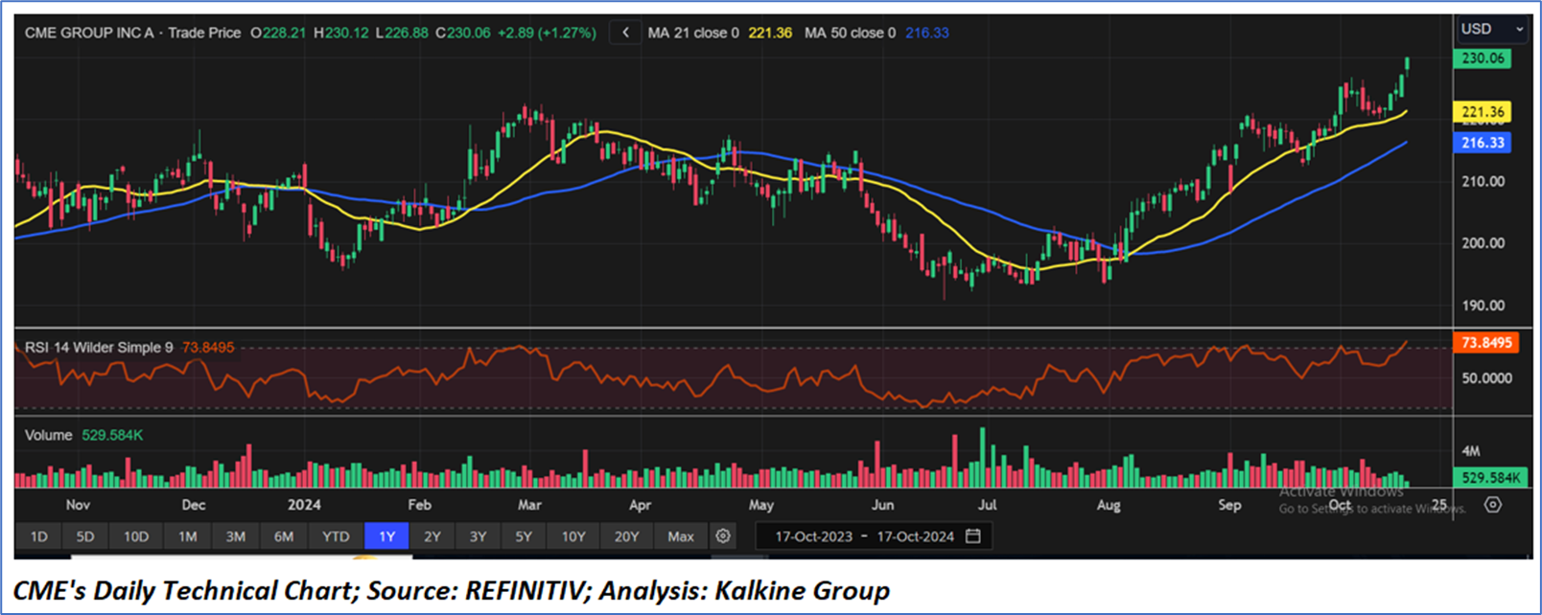Select the 5D time range
Image resolution: width=1542 pixels, height=615 pixels.
pos(85,536)
